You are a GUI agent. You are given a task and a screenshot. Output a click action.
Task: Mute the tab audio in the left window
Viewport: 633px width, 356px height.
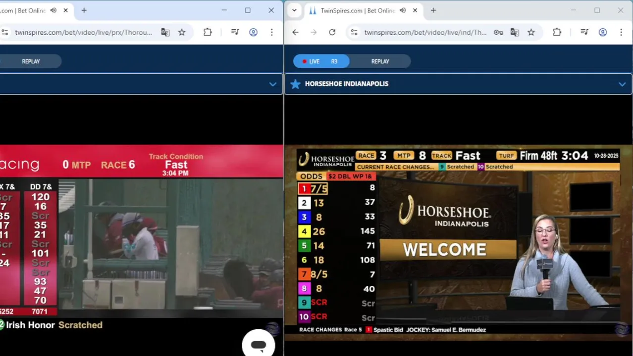click(x=53, y=10)
